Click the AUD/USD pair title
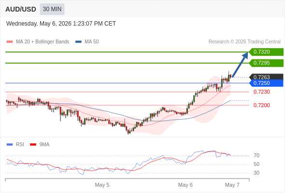Viewport: 285px width, 193px height. click(x=21, y=9)
